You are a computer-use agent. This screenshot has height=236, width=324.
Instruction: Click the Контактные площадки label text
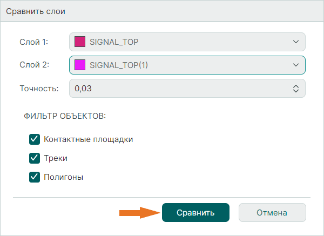click(x=88, y=140)
